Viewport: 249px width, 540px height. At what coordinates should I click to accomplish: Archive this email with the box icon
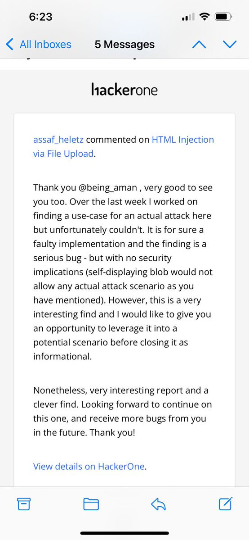point(24,504)
